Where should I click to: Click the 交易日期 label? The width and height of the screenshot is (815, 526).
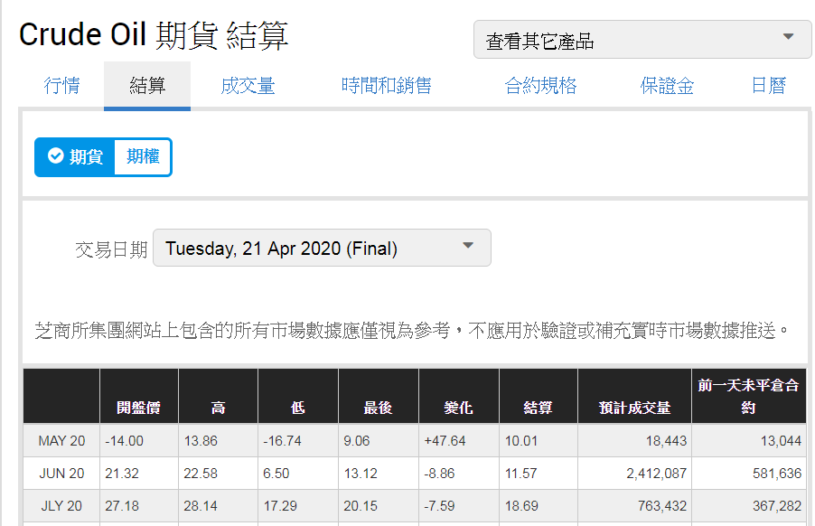pos(111,250)
